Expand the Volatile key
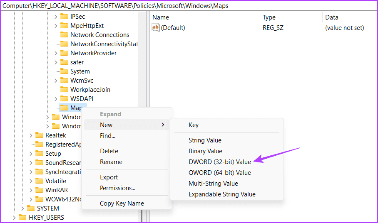Screen dimensions: 378x223 (31, 181)
